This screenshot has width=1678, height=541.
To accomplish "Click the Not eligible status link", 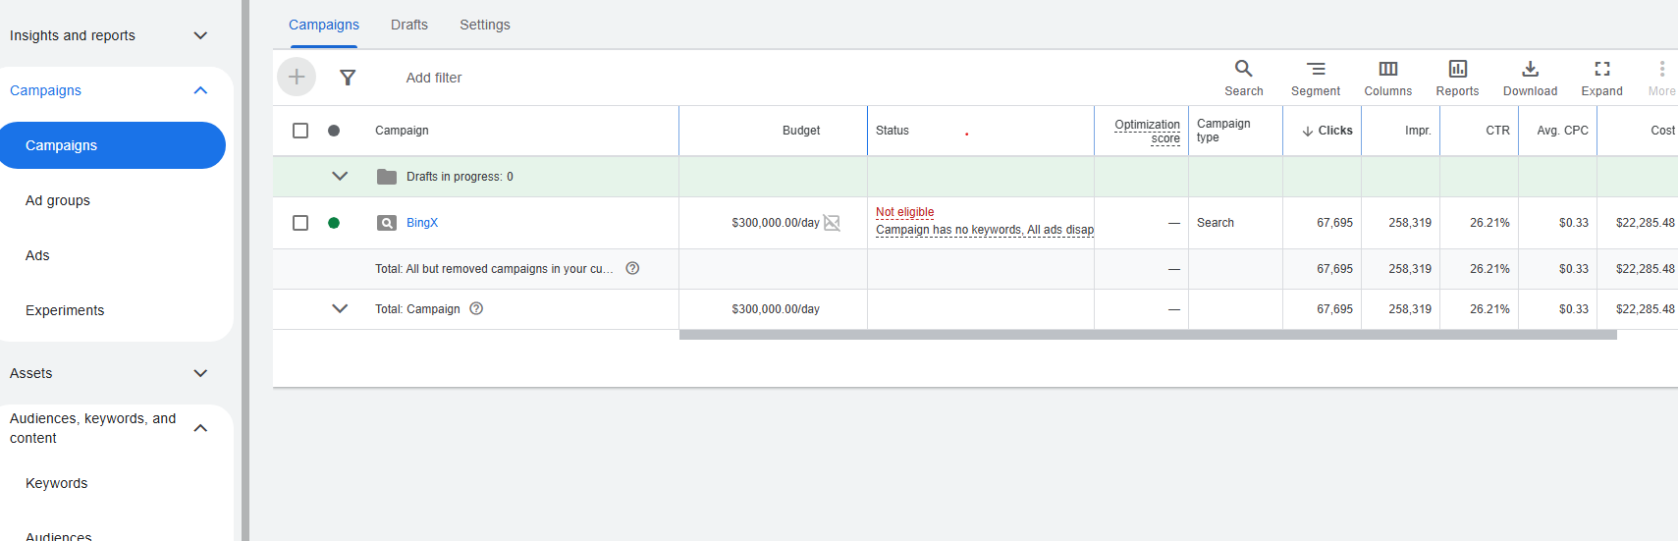I will pos(905,212).
